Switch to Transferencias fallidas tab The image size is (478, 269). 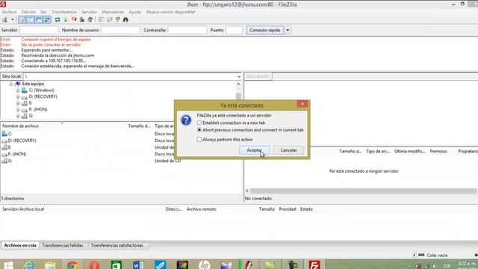coord(63,246)
